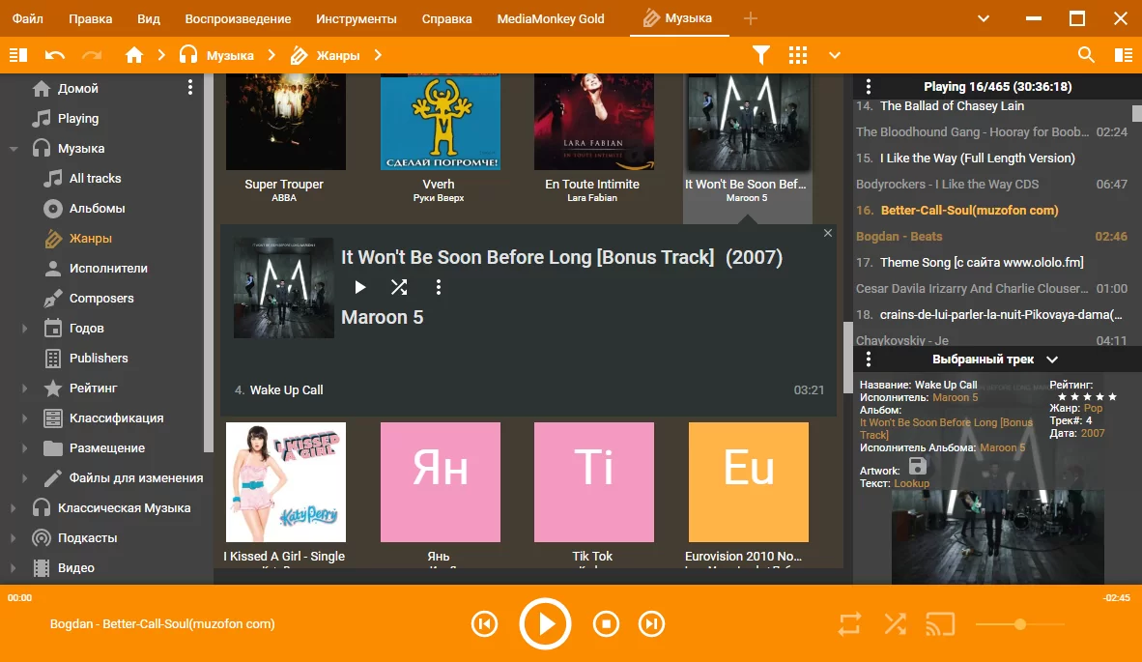Shuffle the Maroon 5 album
Viewport: 1142px width, 662px height.
coord(399,287)
